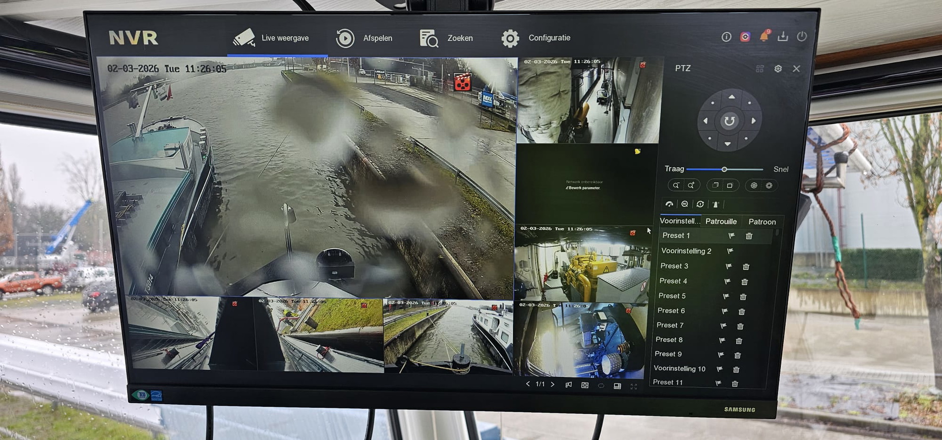The width and height of the screenshot is (942, 440).
Task: Click the download/export icon in header
Action: [783, 36]
